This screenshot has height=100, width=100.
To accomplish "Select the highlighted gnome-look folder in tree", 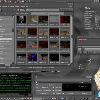I will pyautogui.click(x=6, y=39).
